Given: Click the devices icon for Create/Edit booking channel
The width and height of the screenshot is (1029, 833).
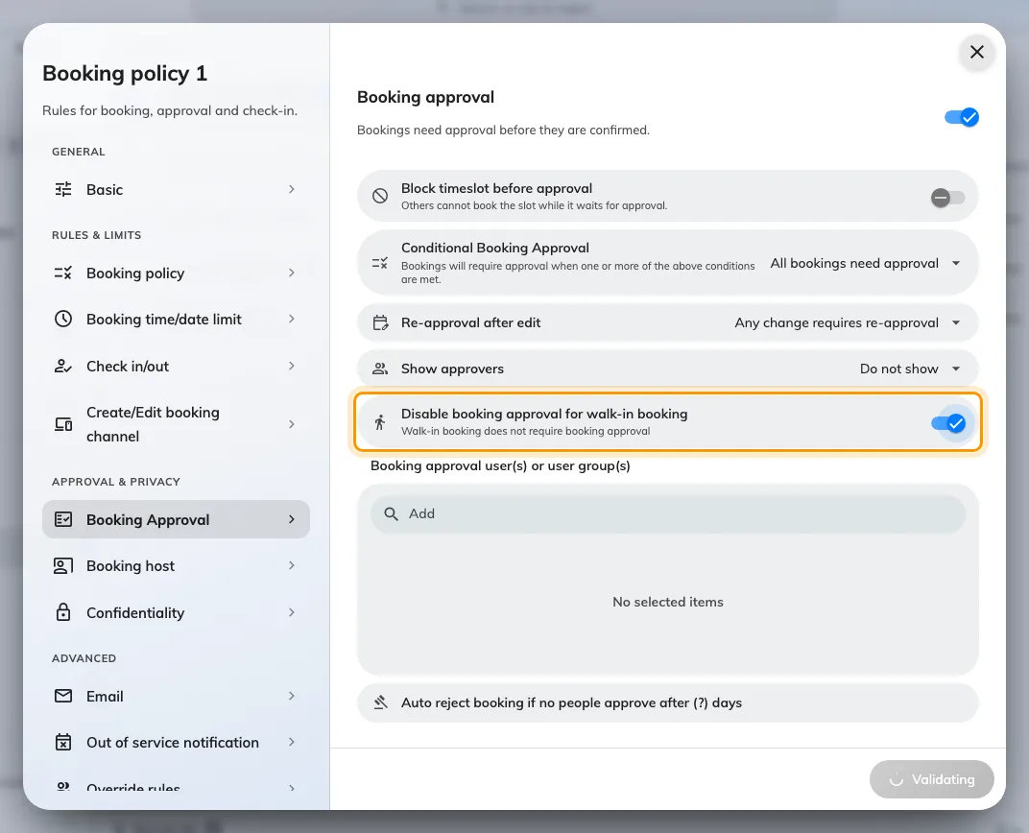Looking at the screenshot, I should 63,424.
